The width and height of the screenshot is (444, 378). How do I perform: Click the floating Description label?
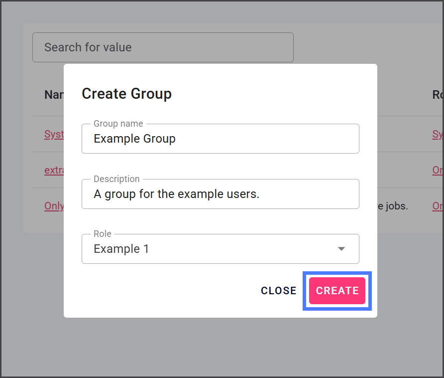[116, 179]
